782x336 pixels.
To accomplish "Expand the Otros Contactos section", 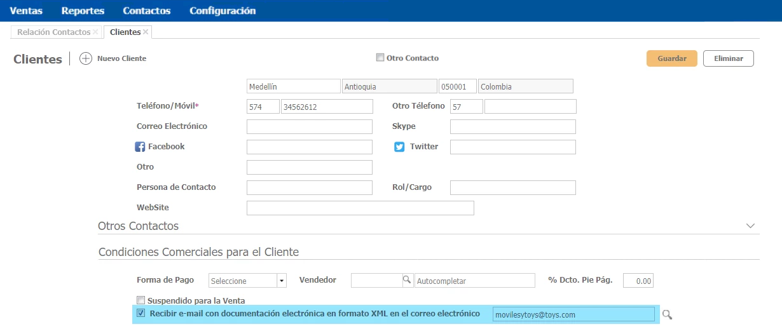I will click(750, 226).
